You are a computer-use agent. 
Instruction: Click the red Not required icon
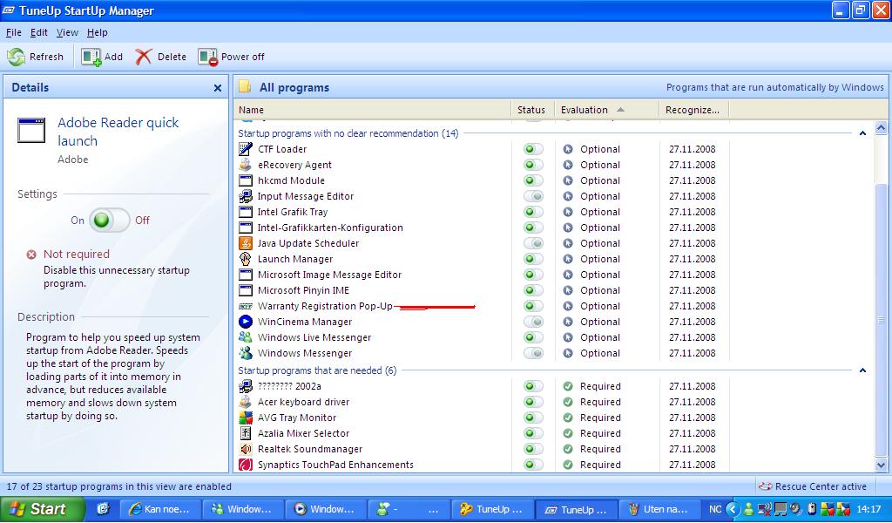pos(31,255)
